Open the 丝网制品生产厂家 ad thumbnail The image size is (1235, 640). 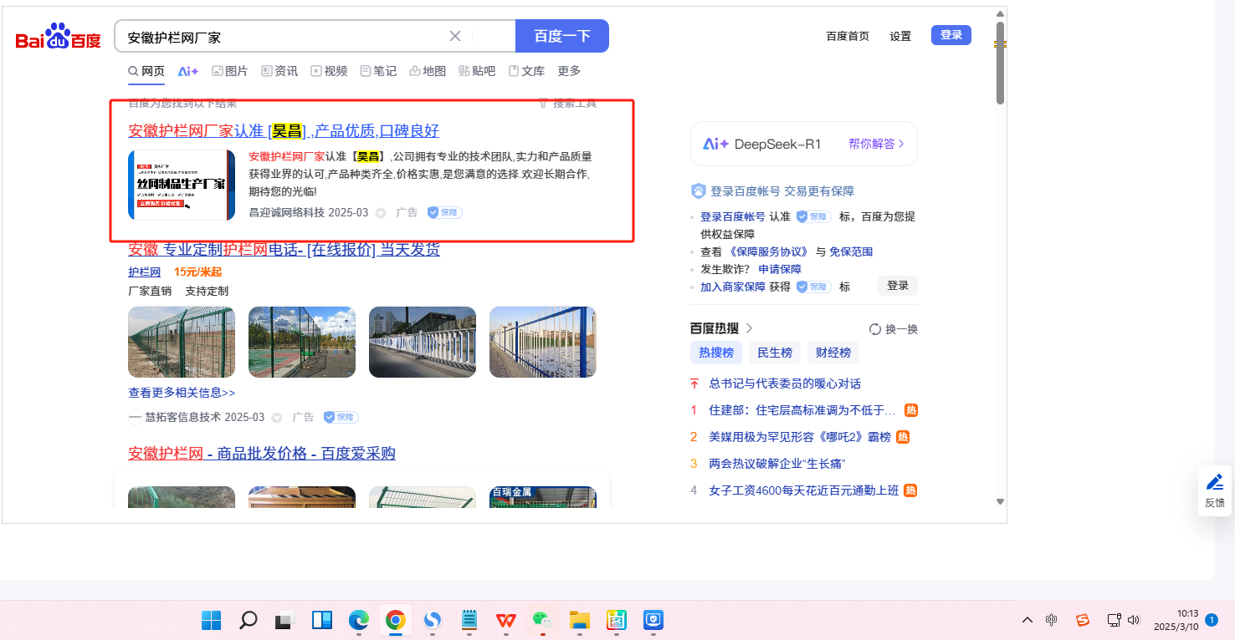click(x=182, y=185)
